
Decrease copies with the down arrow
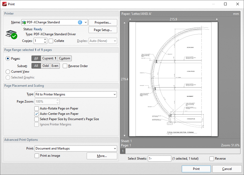(x=45, y=42)
